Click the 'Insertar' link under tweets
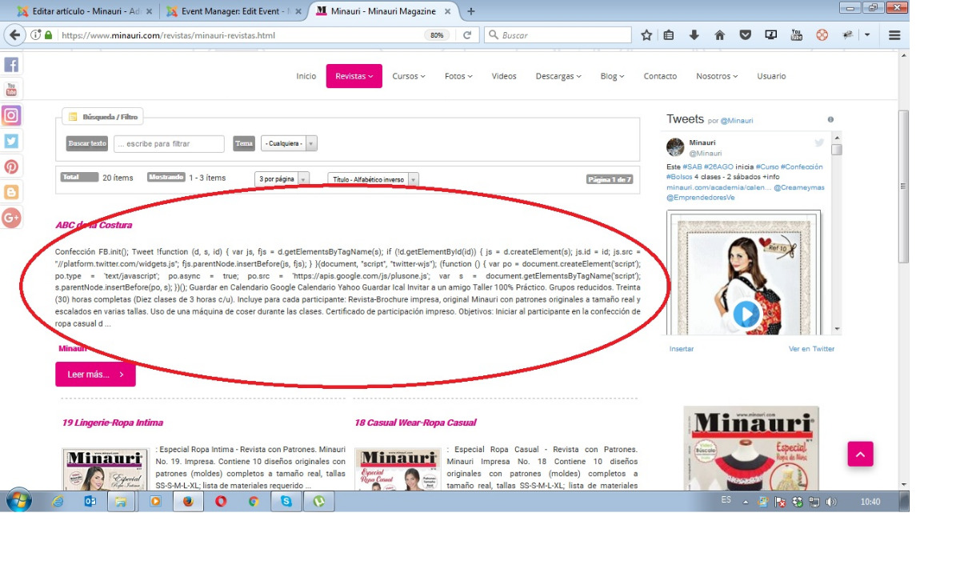 tap(682, 349)
